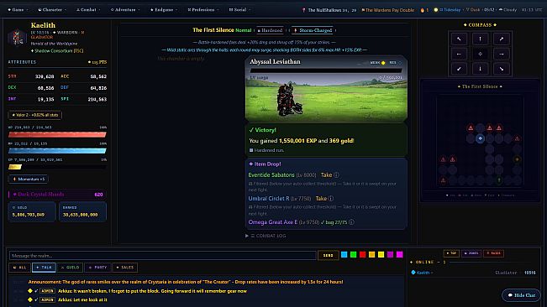Pick the yellow chat color swatch
The height and width of the screenshot is (307, 547).
[x=381, y=255]
